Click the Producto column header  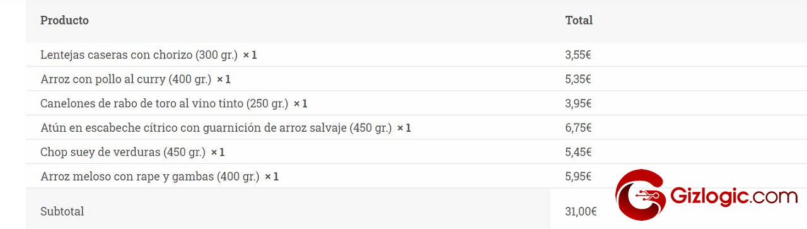click(64, 20)
